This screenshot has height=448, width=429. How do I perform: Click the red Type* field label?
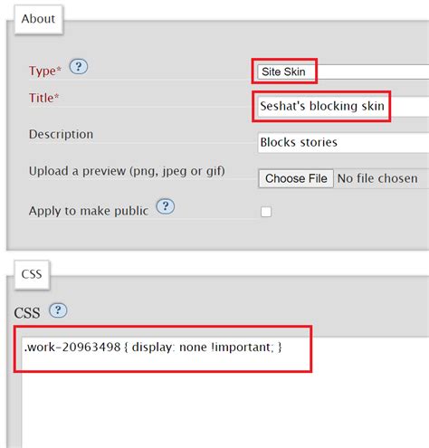coord(45,71)
